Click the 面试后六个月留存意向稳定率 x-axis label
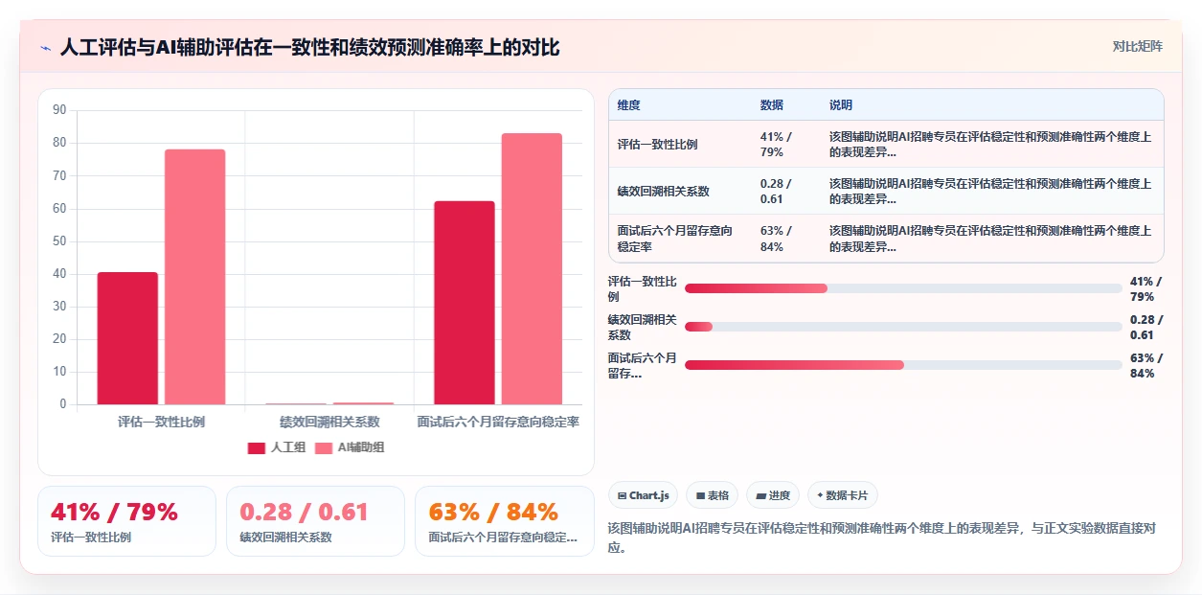 point(498,422)
